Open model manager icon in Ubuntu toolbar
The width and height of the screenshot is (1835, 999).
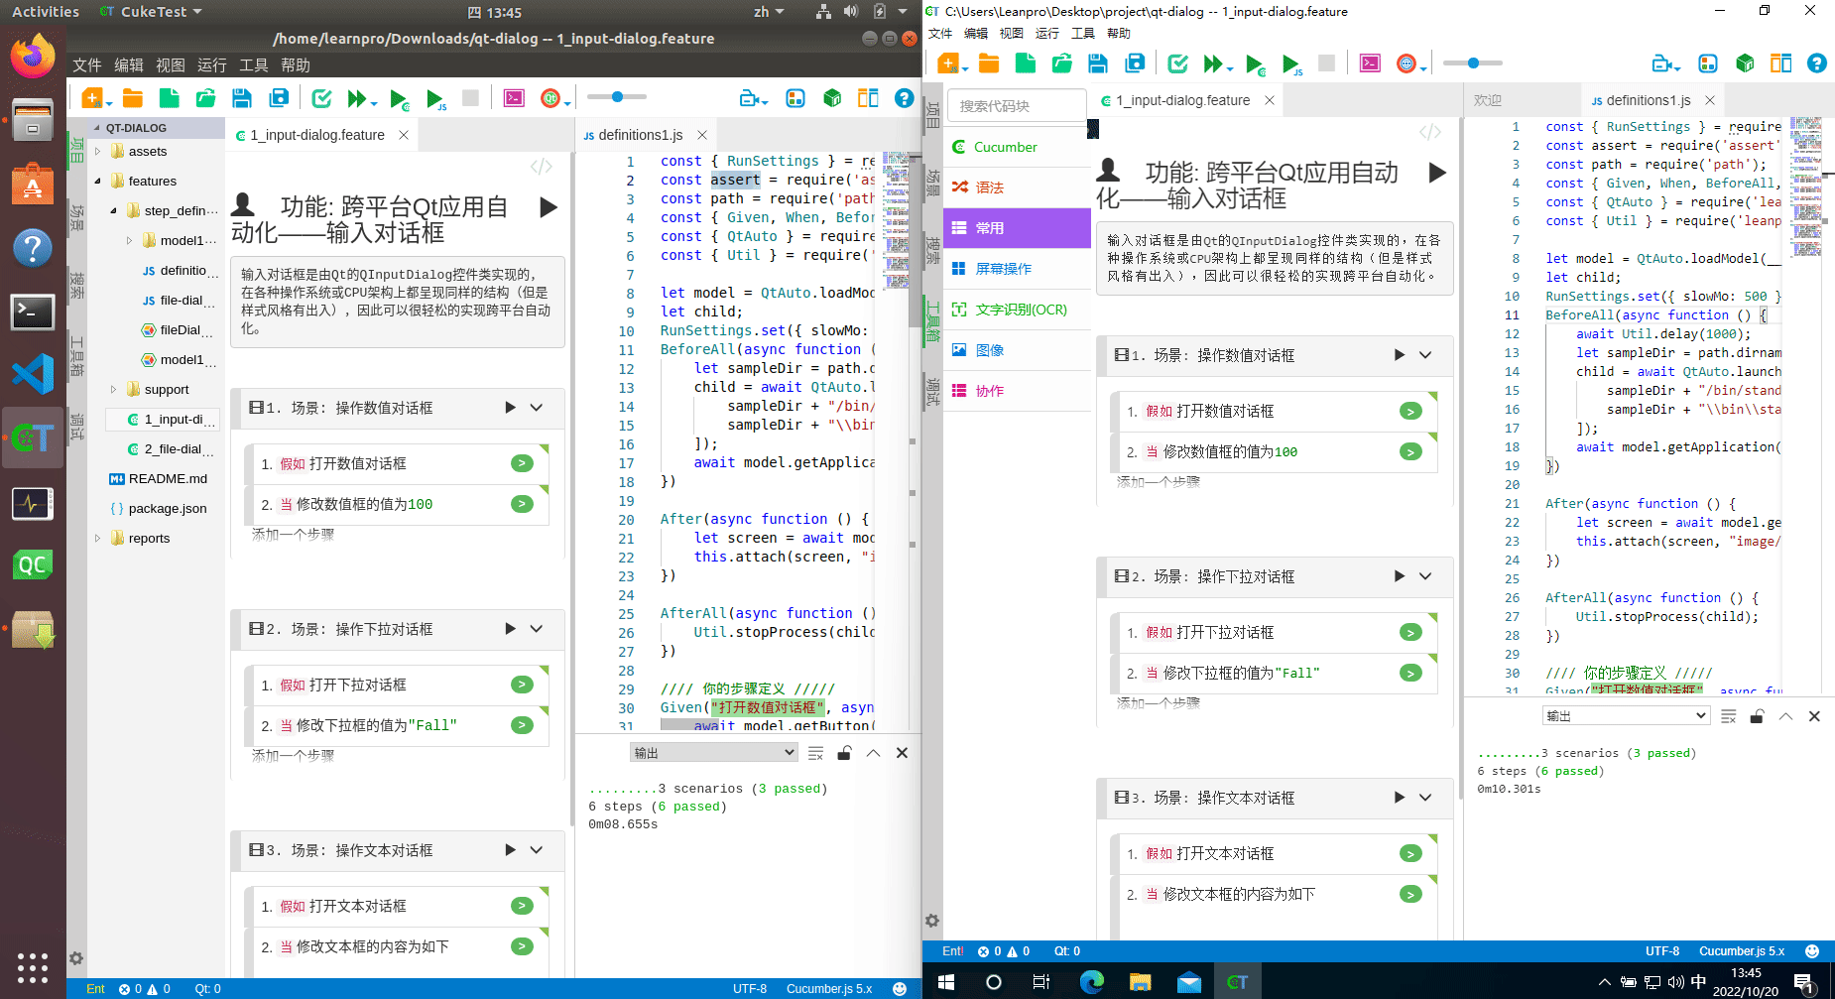[795, 98]
